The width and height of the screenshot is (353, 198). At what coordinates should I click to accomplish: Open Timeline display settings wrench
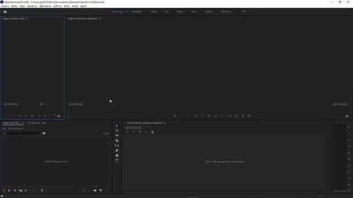tap(152, 132)
